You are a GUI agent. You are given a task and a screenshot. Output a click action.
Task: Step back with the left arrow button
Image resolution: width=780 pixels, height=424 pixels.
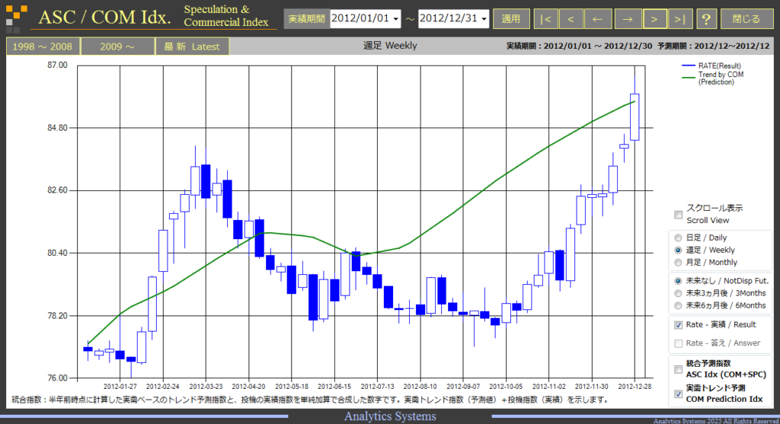tap(597, 19)
